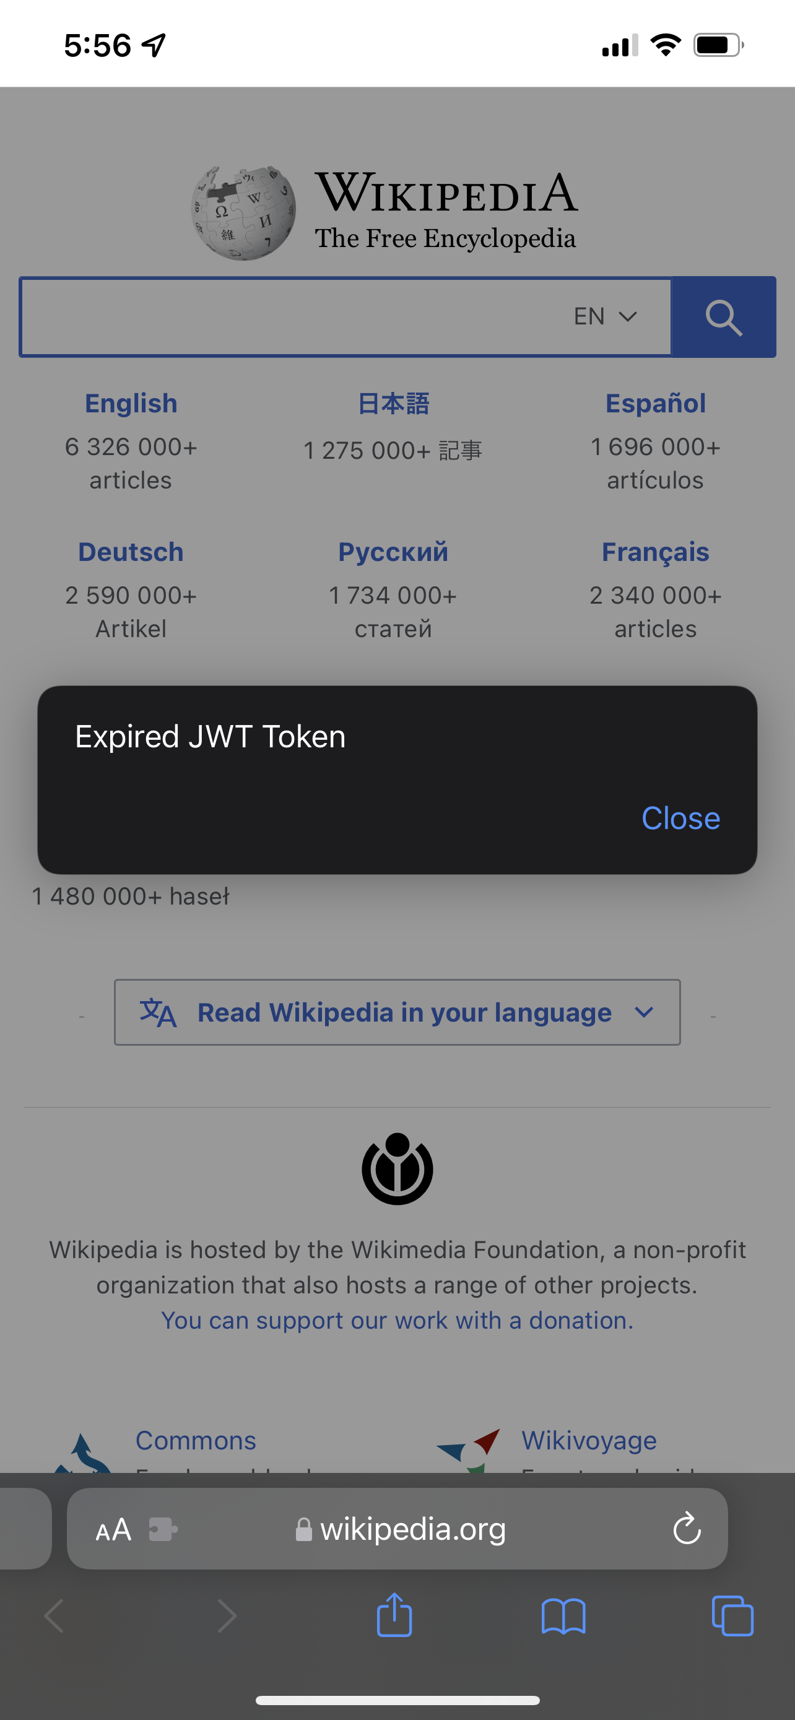Open the Safari bookmarks book icon
The image size is (795, 1720).
pos(563,1616)
